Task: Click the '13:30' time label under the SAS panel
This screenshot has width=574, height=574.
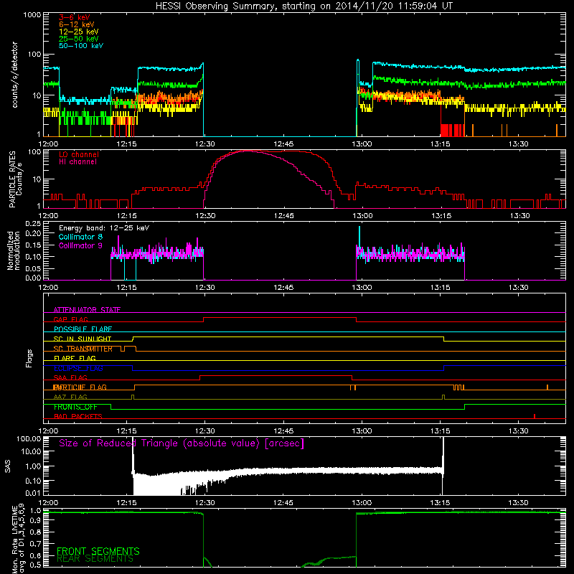Action: point(518,502)
